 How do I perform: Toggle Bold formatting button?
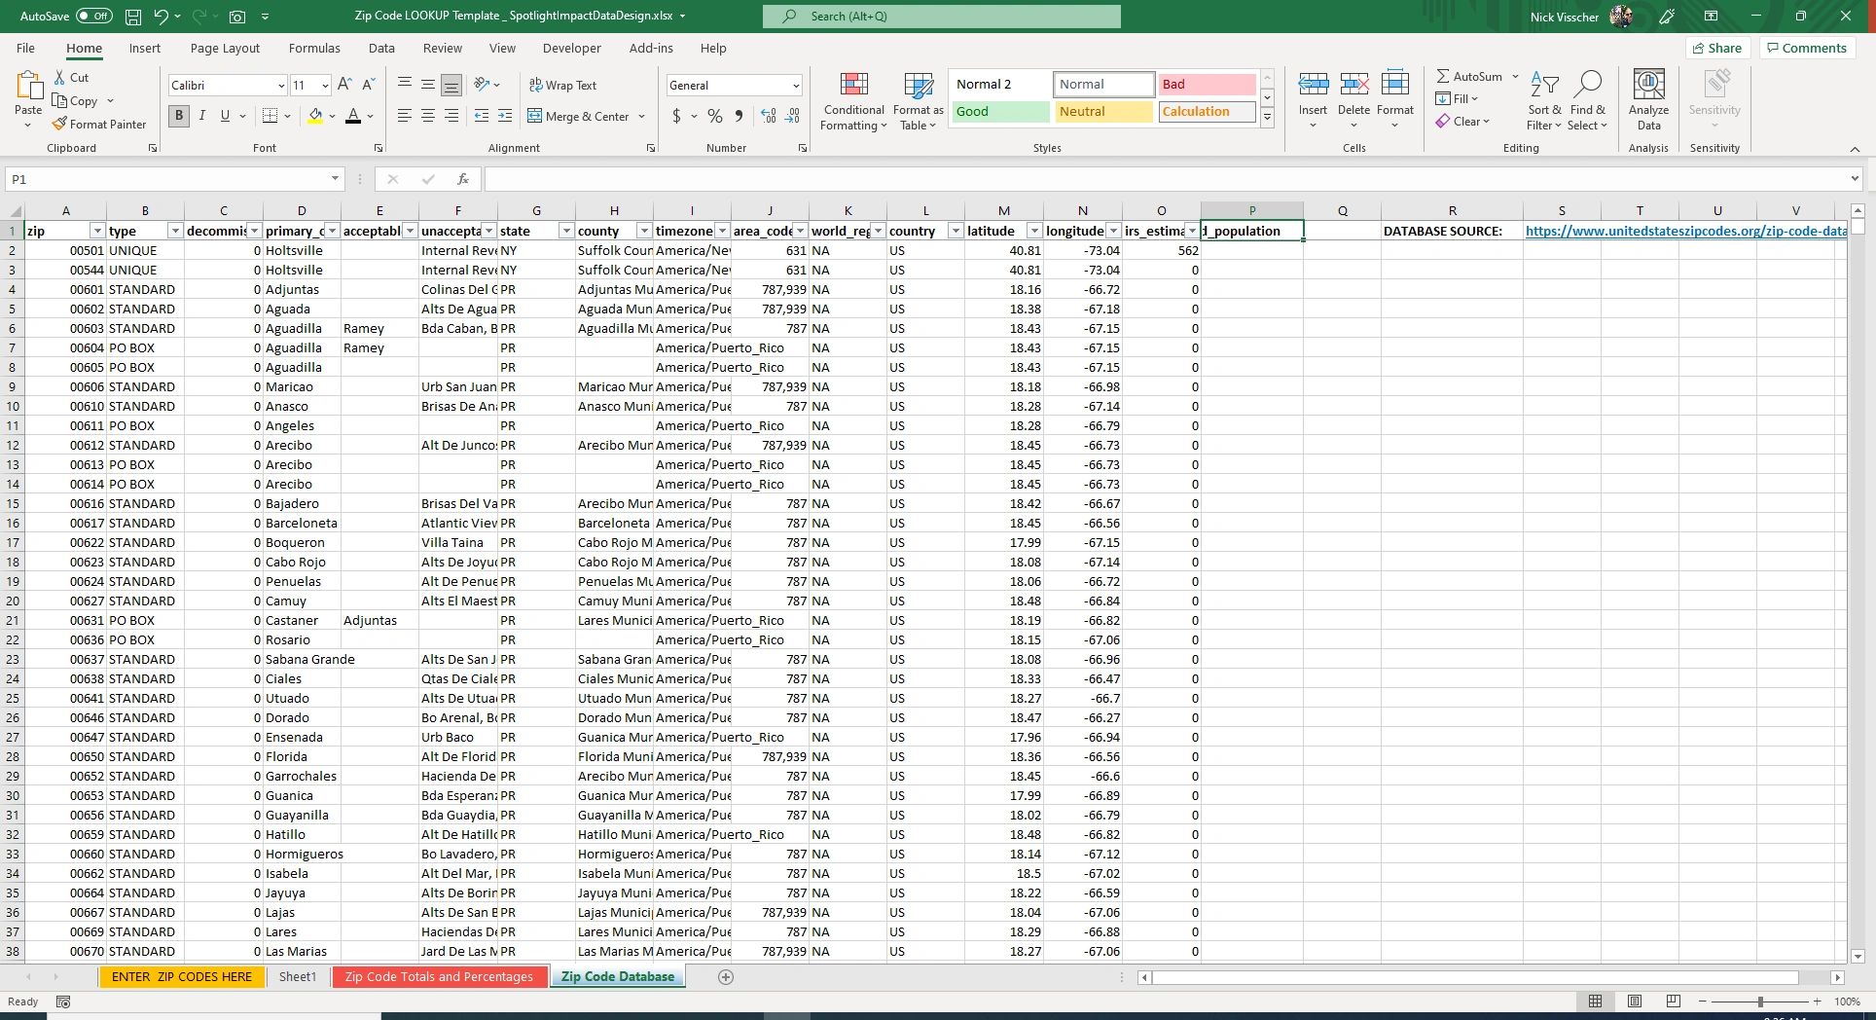point(179,116)
